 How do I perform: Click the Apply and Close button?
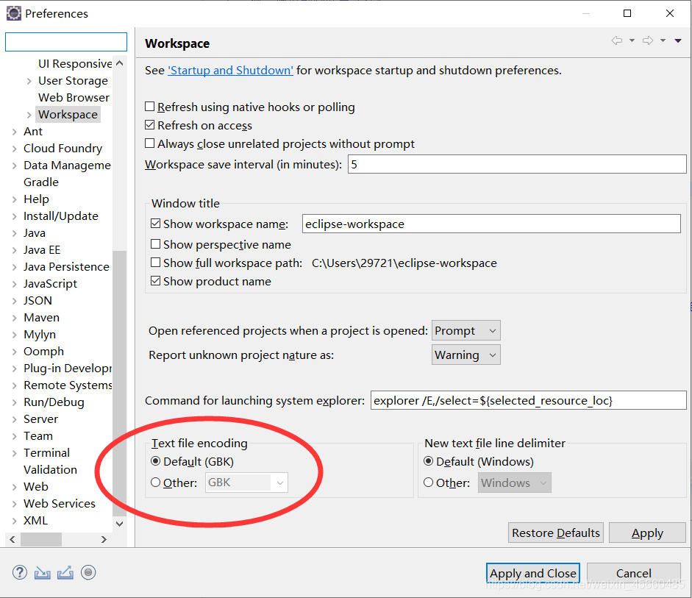532,573
